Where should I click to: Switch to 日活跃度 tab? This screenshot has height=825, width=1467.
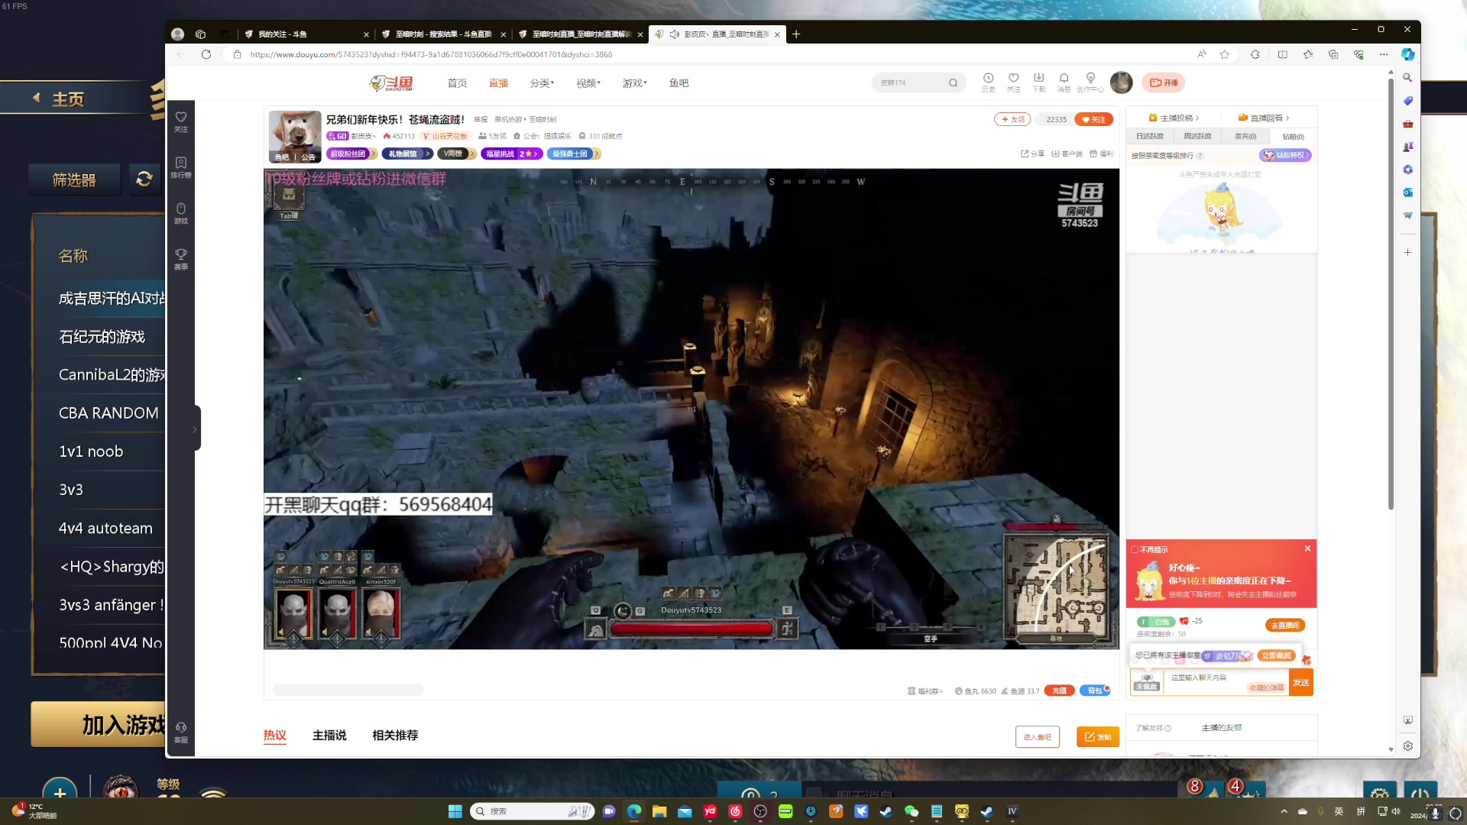click(x=1149, y=136)
